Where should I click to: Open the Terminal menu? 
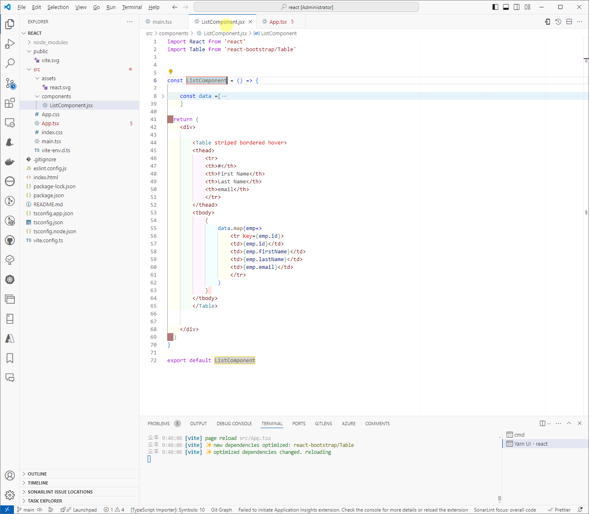tap(132, 7)
